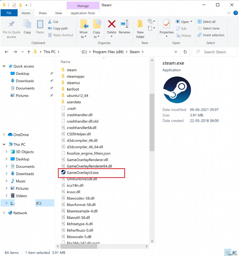Click the Cut scissors icon
The width and height of the screenshot is (239, 256).
pyautogui.click(x=50, y=22)
